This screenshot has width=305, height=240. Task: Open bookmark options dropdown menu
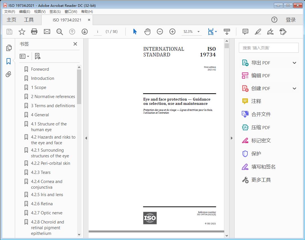click(x=25, y=56)
